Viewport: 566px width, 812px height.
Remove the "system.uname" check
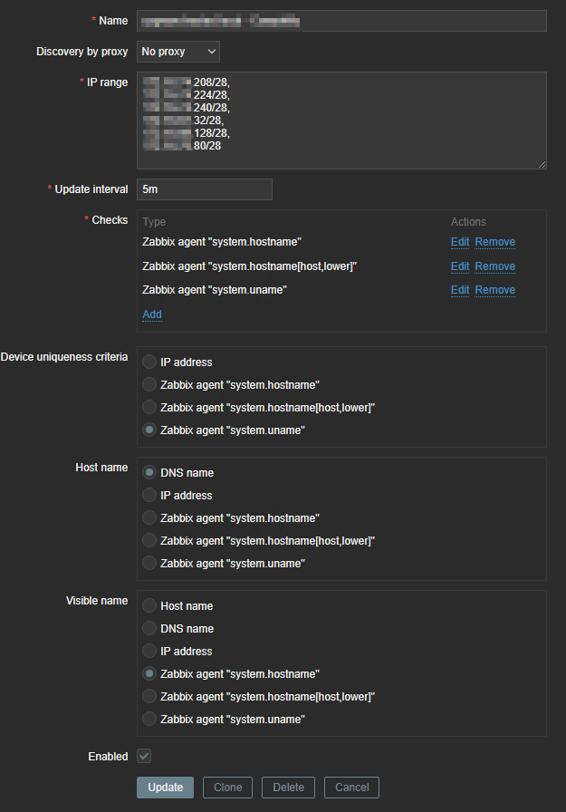(495, 290)
